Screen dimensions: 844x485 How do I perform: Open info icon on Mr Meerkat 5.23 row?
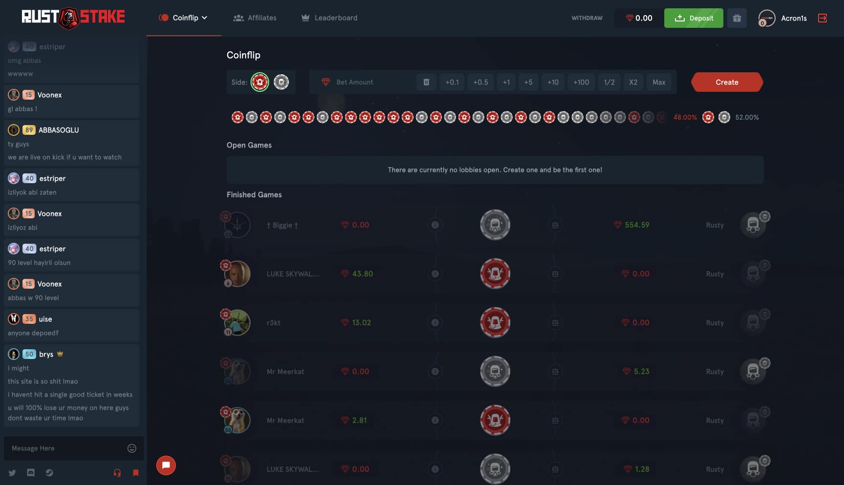pos(435,372)
